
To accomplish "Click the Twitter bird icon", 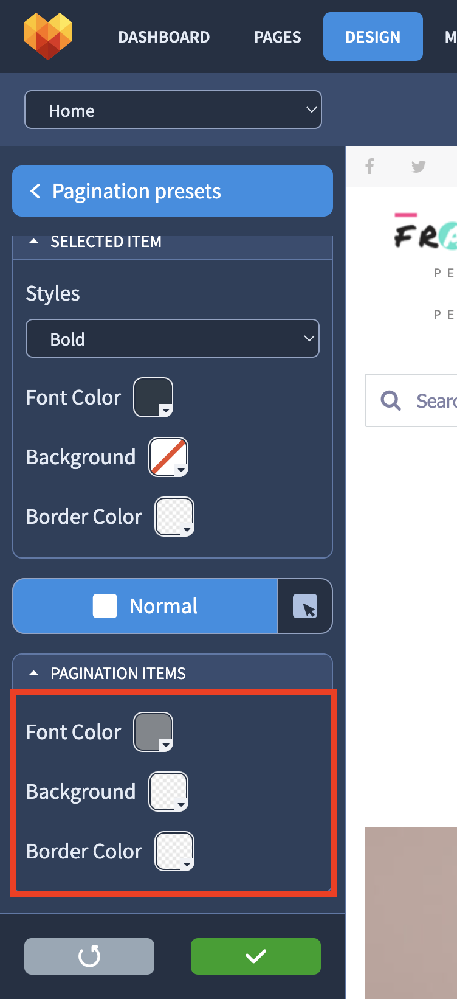I will click(x=419, y=166).
